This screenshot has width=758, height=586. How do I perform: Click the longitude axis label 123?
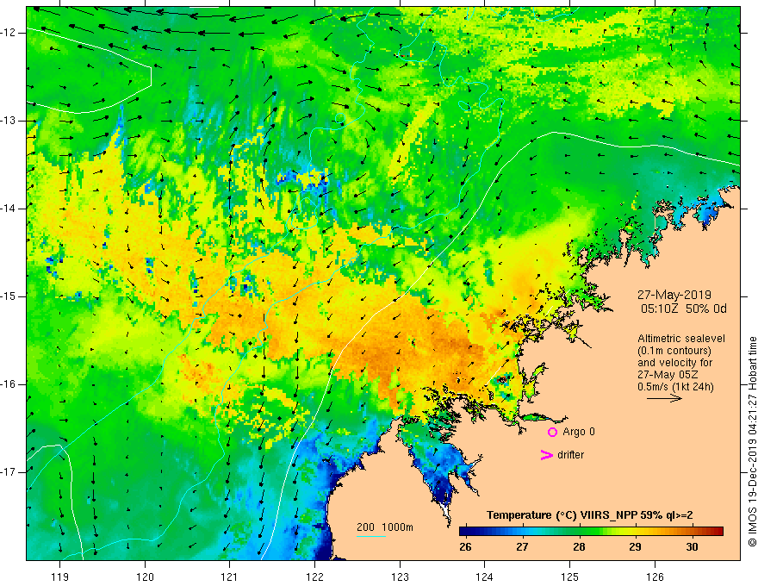(x=400, y=577)
